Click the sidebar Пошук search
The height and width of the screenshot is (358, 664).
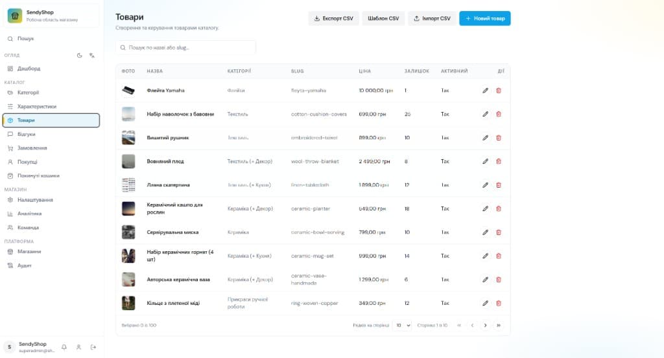[x=51, y=38]
